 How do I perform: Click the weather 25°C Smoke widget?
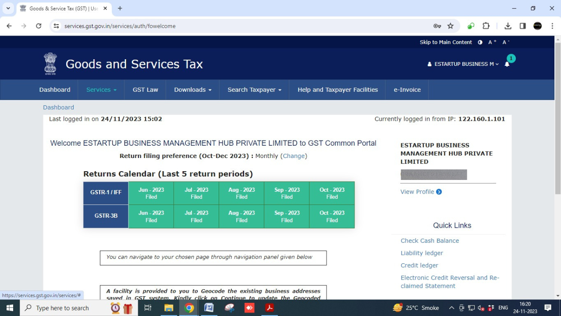416,308
